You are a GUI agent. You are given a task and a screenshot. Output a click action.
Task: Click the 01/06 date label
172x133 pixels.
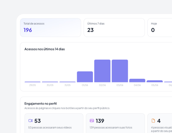pyautogui.click(x=85, y=85)
